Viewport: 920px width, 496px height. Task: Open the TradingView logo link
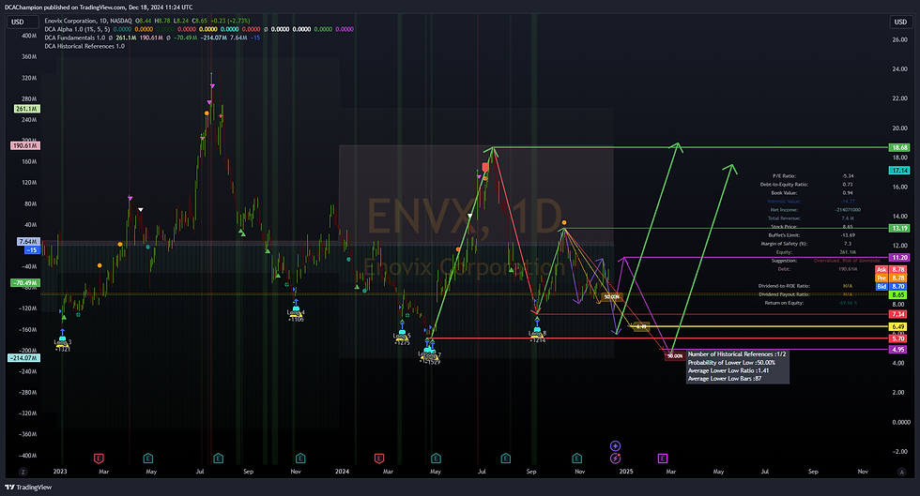[28, 488]
